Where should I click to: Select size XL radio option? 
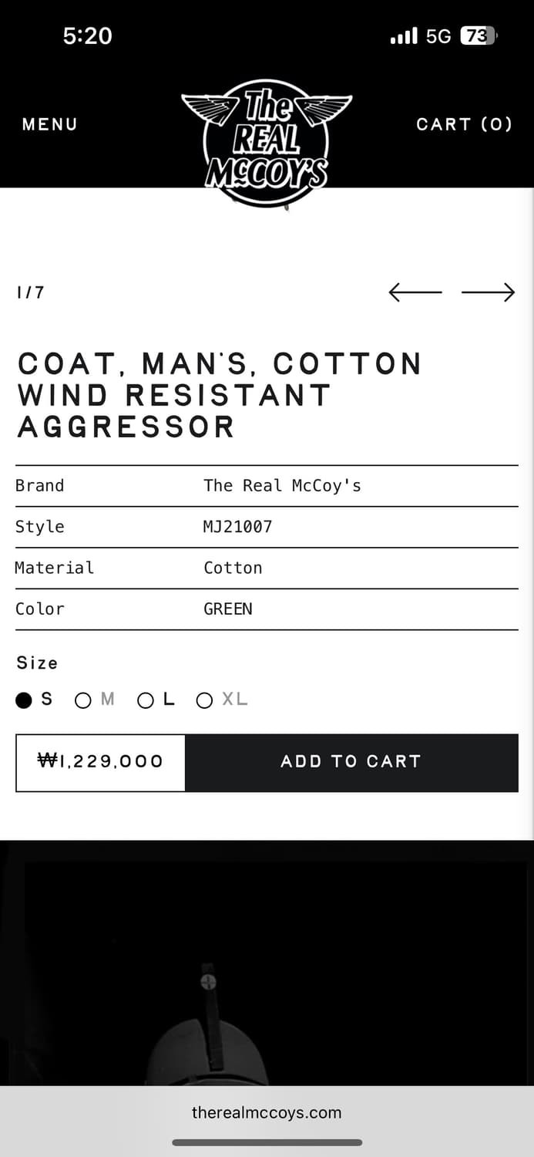[x=204, y=700]
